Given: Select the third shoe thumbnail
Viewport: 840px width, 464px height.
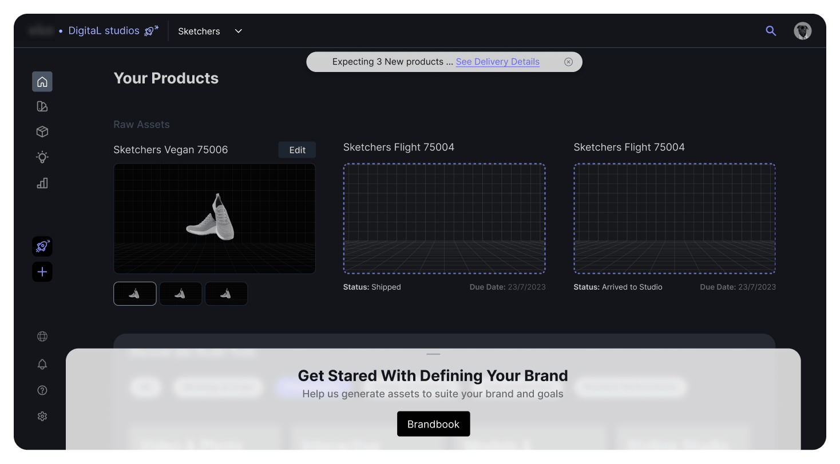Looking at the screenshot, I should (227, 294).
